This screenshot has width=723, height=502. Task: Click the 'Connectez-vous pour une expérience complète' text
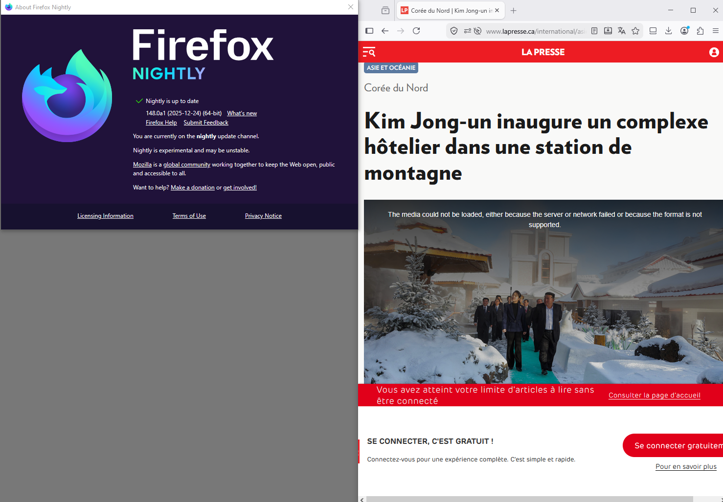coord(471,460)
